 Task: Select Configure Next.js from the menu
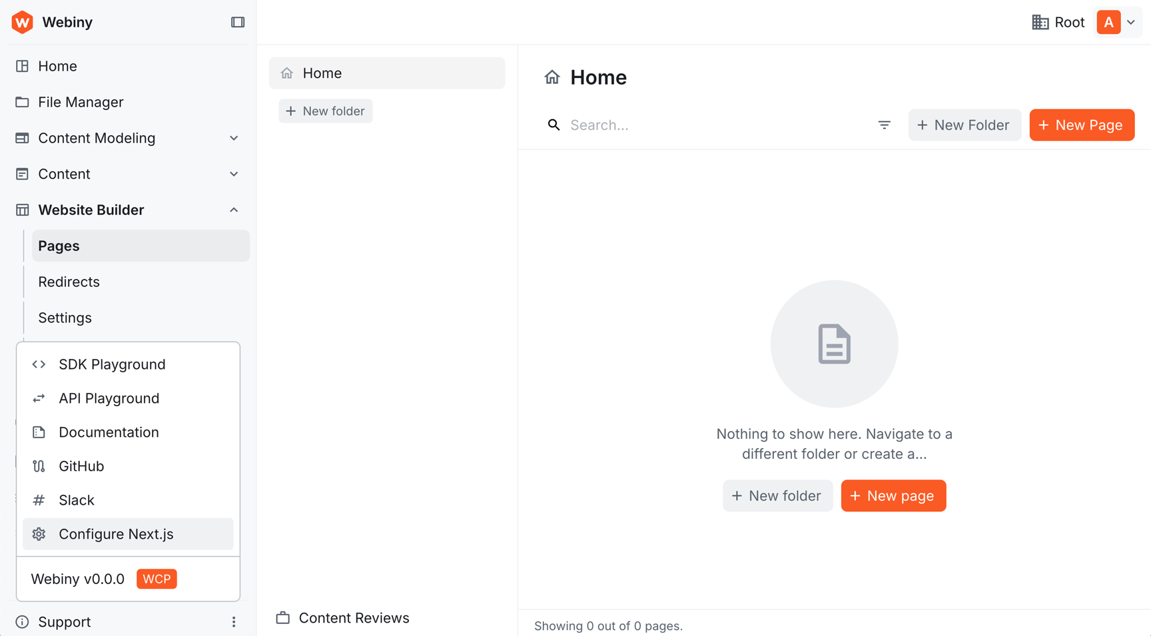tap(116, 533)
